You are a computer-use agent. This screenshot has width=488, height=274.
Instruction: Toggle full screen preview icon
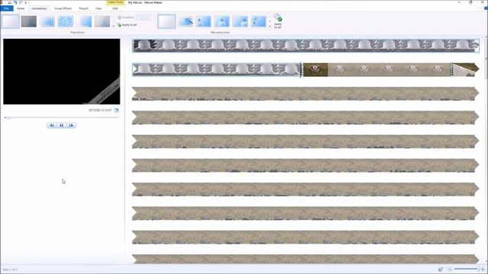click(x=117, y=110)
